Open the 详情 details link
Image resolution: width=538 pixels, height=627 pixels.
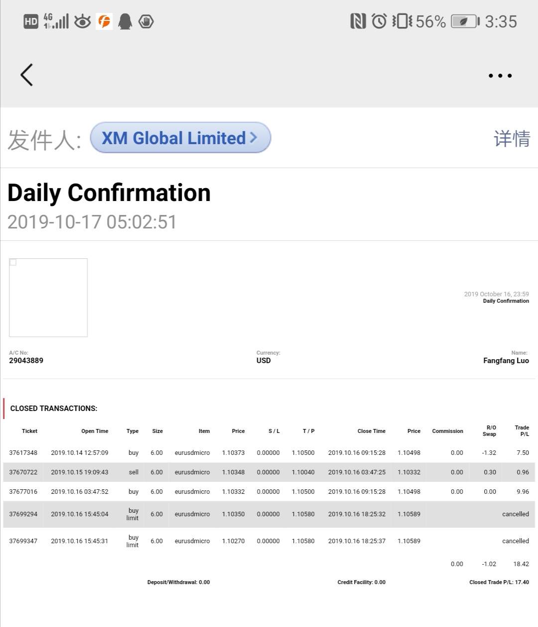[512, 138]
